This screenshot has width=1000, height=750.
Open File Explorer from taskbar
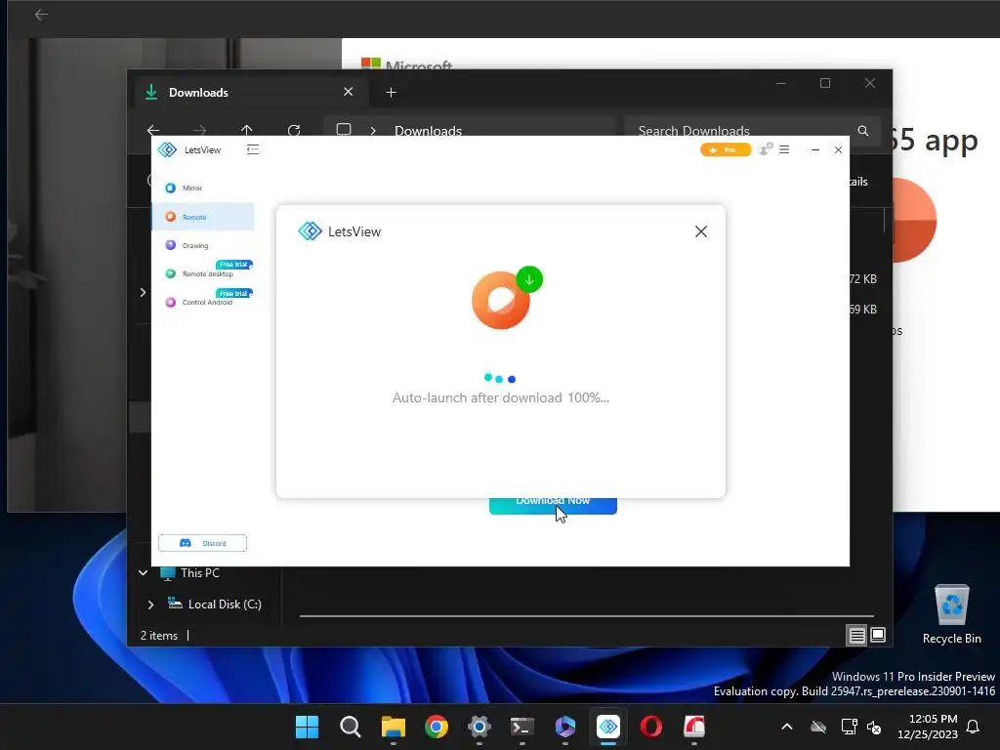[x=393, y=727]
